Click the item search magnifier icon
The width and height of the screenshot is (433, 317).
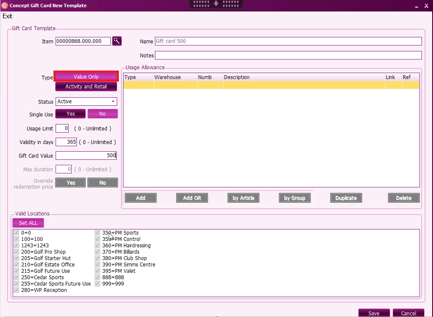(x=117, y=41)
